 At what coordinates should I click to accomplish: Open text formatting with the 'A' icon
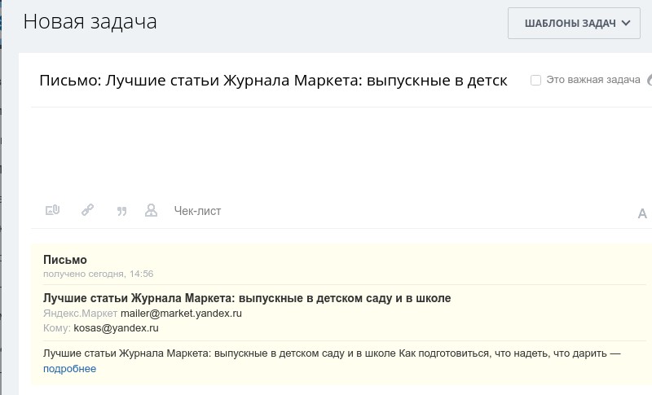point(642,213)
